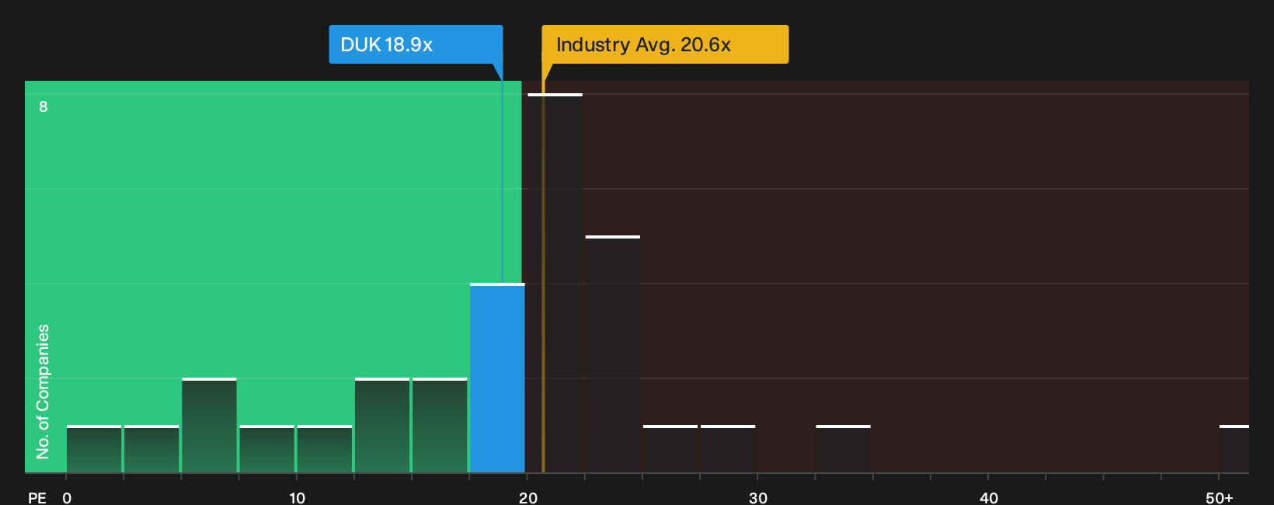Click the DUK 18.9x label
The image size is (1274, 505).
416,44
